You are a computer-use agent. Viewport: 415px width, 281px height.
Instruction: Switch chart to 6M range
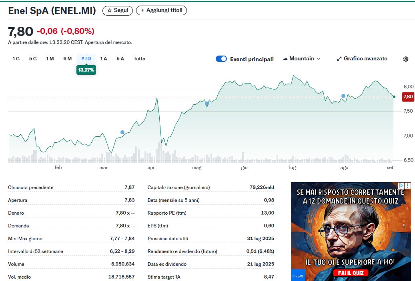coord(68,59)
